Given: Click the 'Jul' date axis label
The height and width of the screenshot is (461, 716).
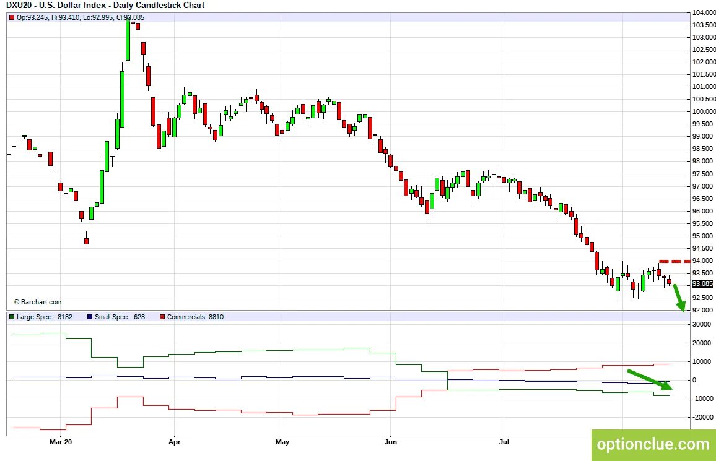Looking at the screenshot, I should tap(504, 441).
